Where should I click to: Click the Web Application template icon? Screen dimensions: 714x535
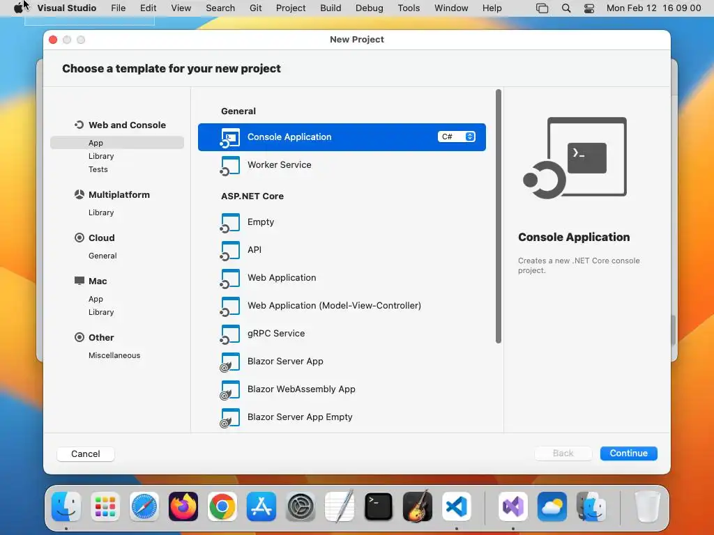[x=230, y=279]
